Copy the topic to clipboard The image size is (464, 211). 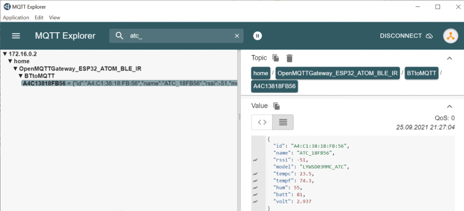pos(276,58)
